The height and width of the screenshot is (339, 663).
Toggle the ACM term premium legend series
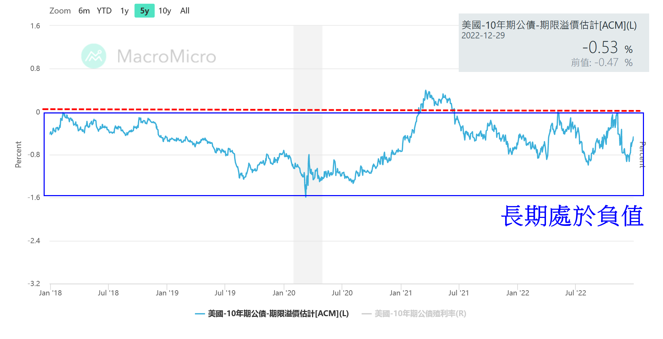tap(278, 313)
